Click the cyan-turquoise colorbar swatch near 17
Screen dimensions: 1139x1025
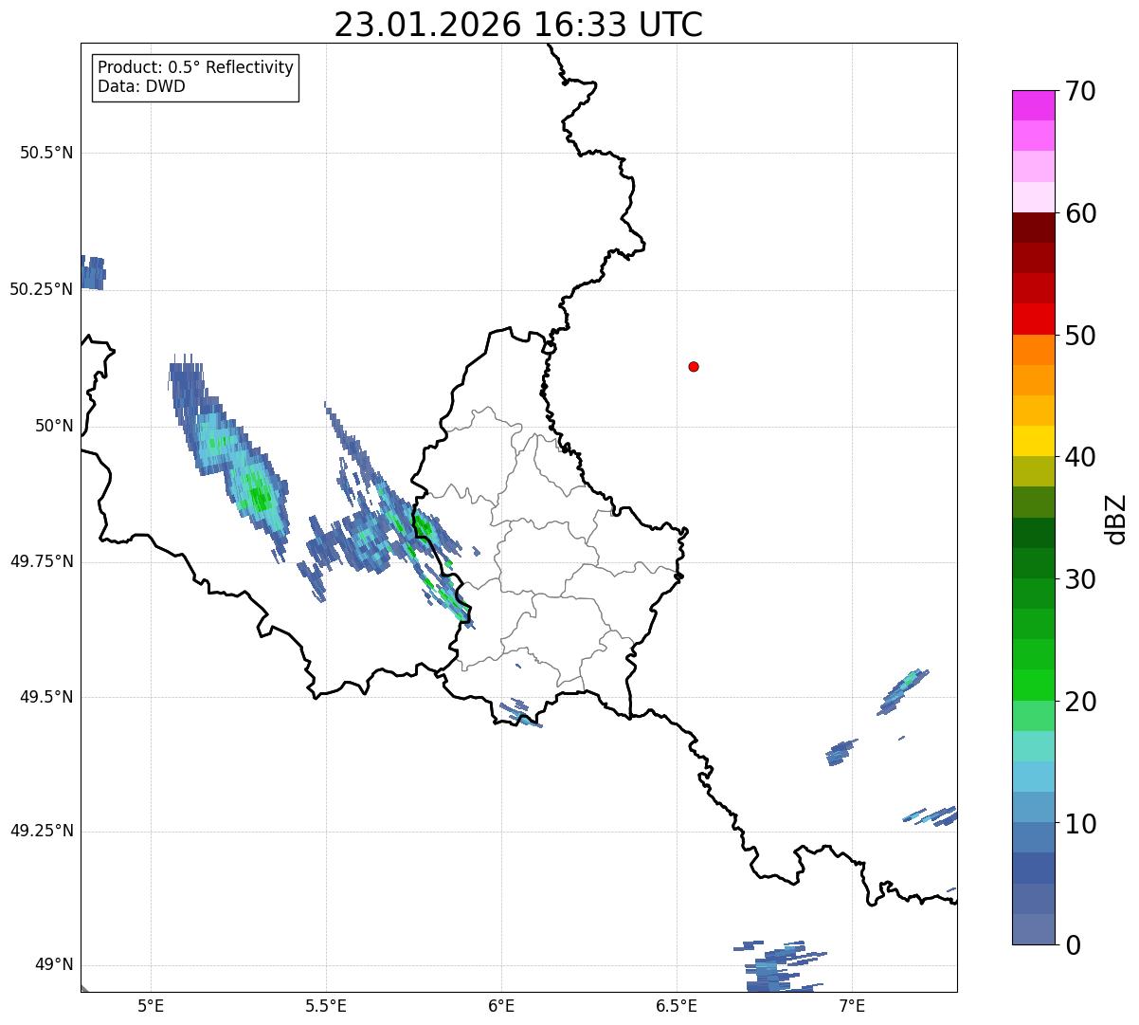click(x=1034, y=746)
